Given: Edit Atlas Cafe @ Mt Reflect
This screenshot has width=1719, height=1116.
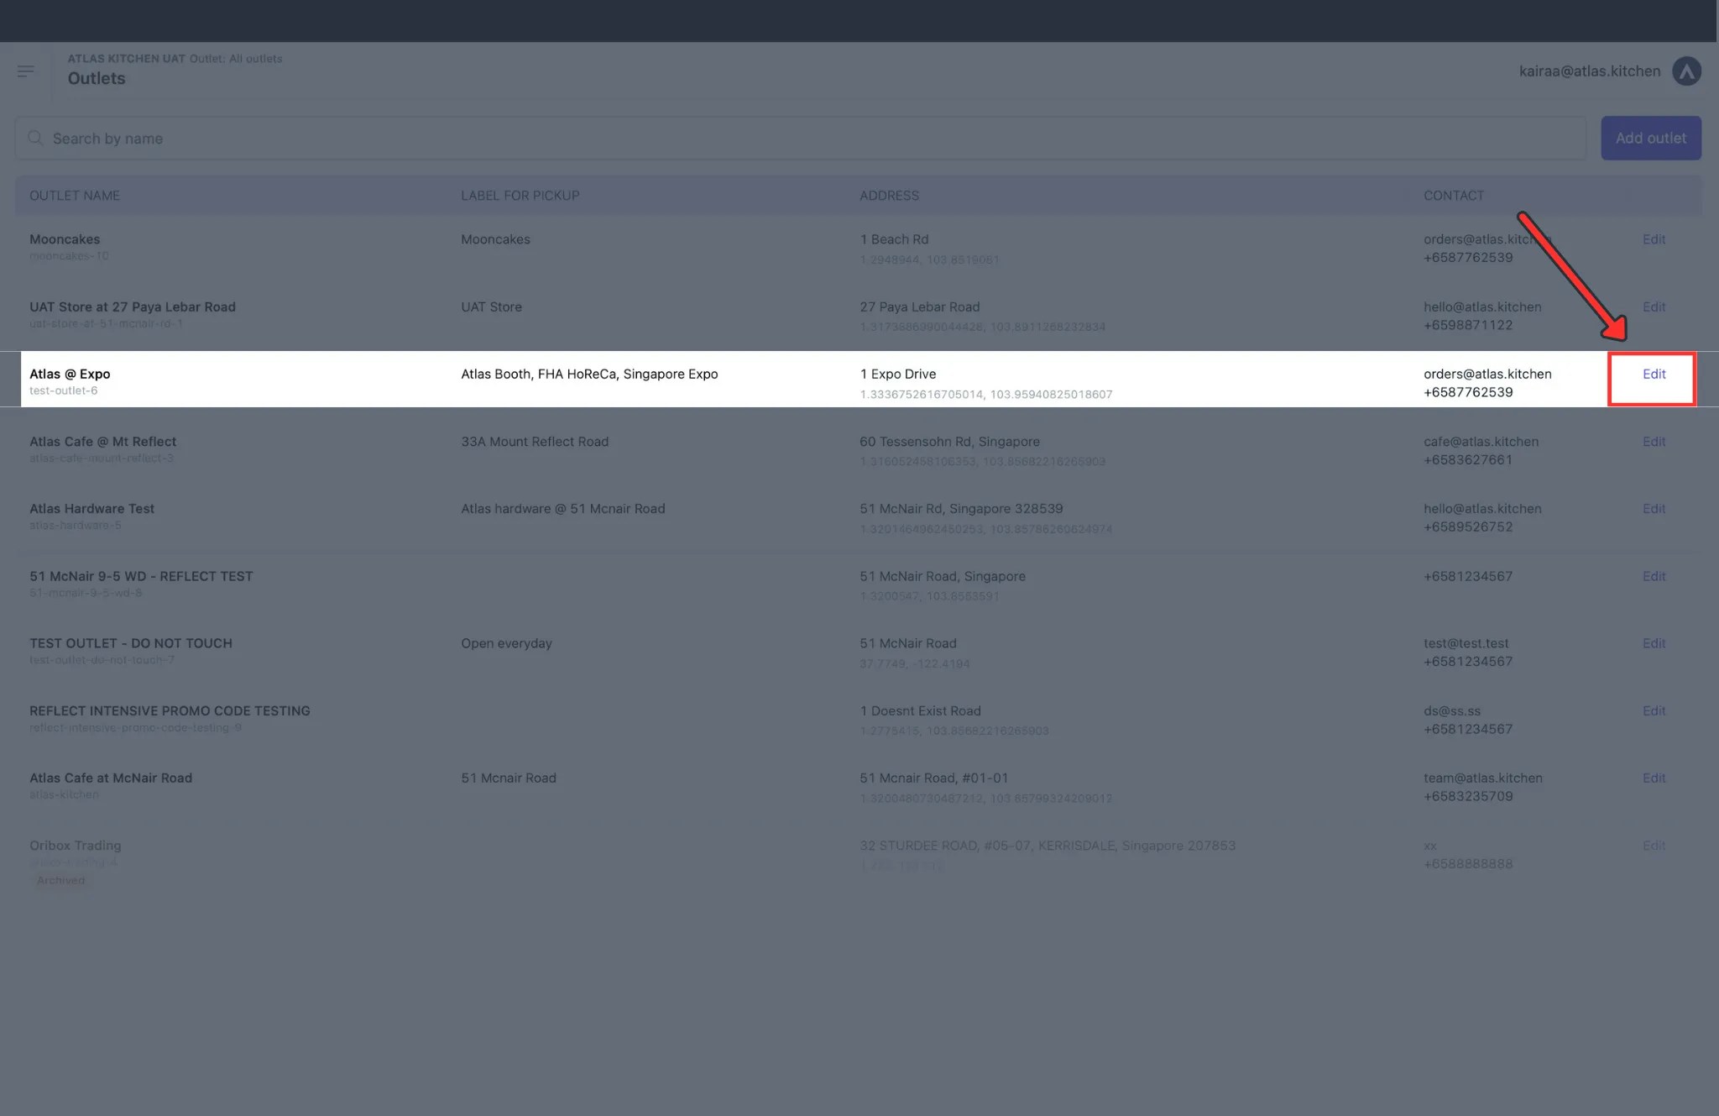Looking at the screenshot, I should [1653, 442].
